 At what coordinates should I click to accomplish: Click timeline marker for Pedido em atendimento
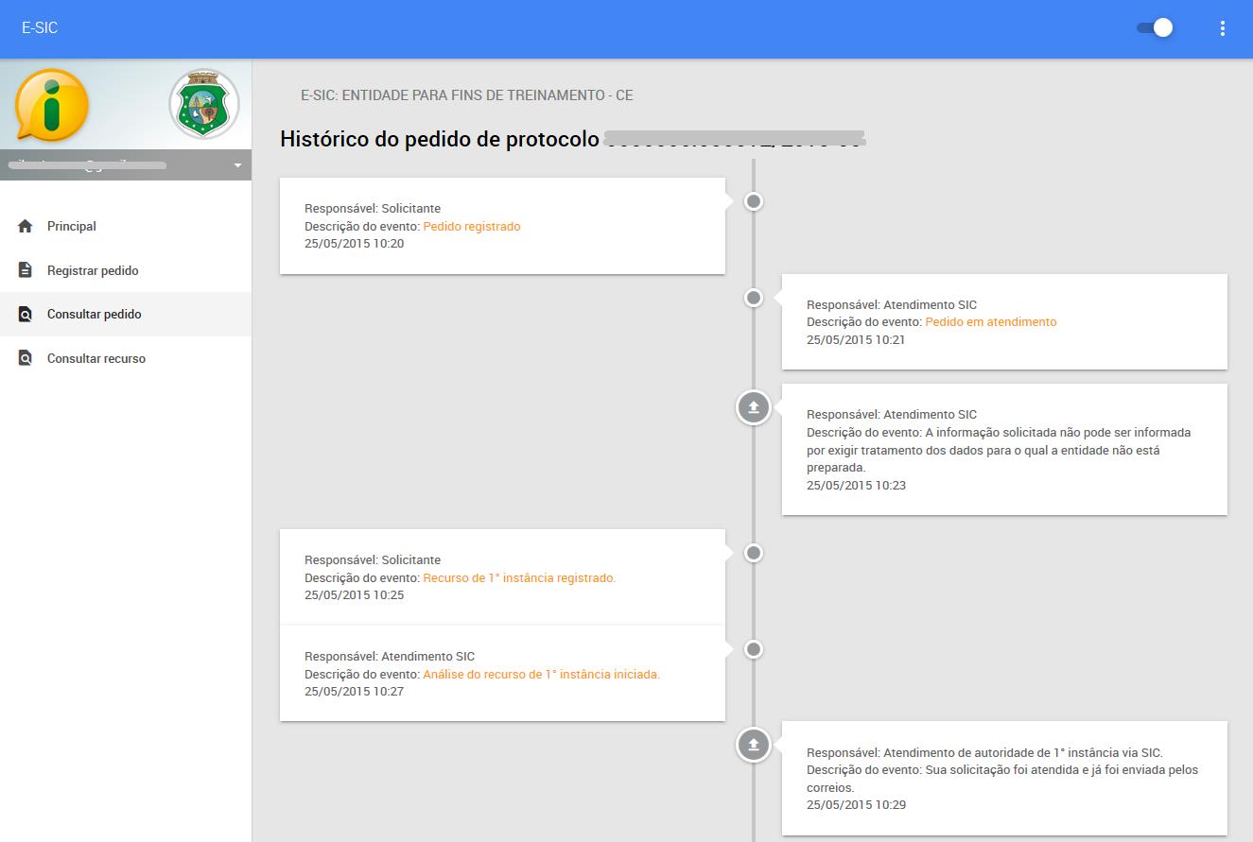(x=754, y=298)
